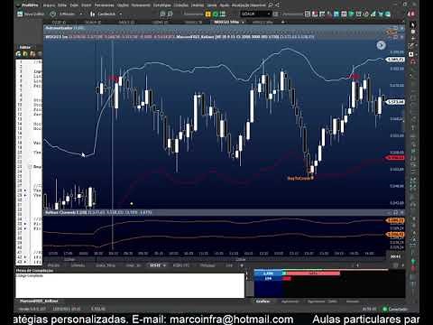Open the active bottom tab dropdown arrow
Screen dimensions: 433x325
[164, 265]
